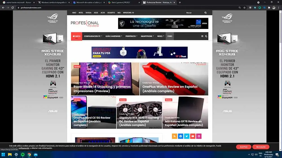This screenshot has width=282, height=158.
Task: Expand the Configuracion PC dropdown
Action: pyautogui.click(x=93, y=36)
